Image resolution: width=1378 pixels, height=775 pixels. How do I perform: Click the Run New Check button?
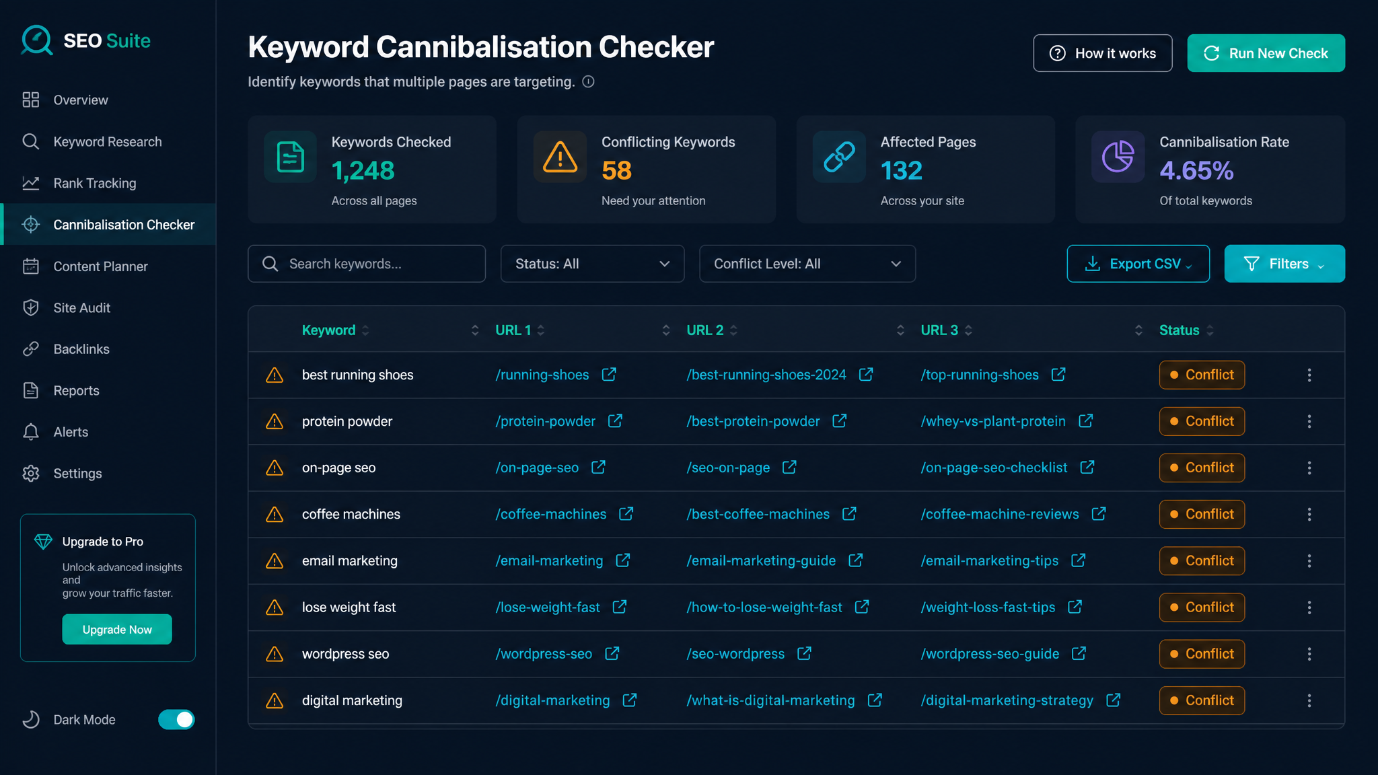[1266, 53]
